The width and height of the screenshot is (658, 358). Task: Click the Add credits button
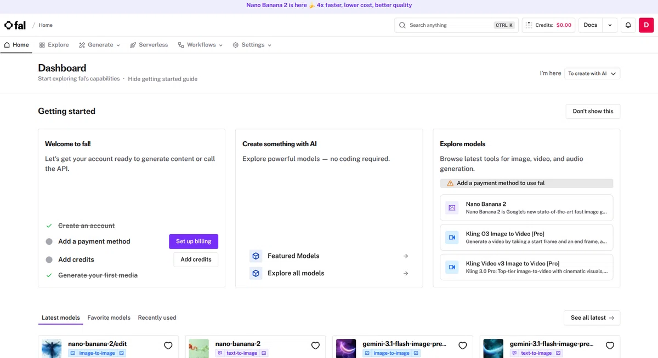pos(196,259)
